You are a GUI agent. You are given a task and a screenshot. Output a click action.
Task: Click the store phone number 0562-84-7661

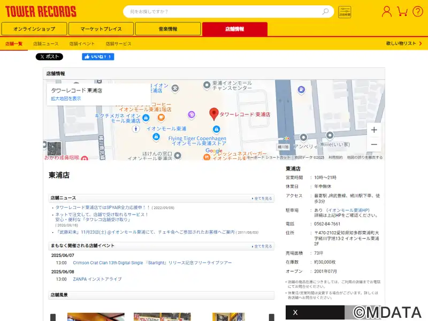(x=327, y=224)
